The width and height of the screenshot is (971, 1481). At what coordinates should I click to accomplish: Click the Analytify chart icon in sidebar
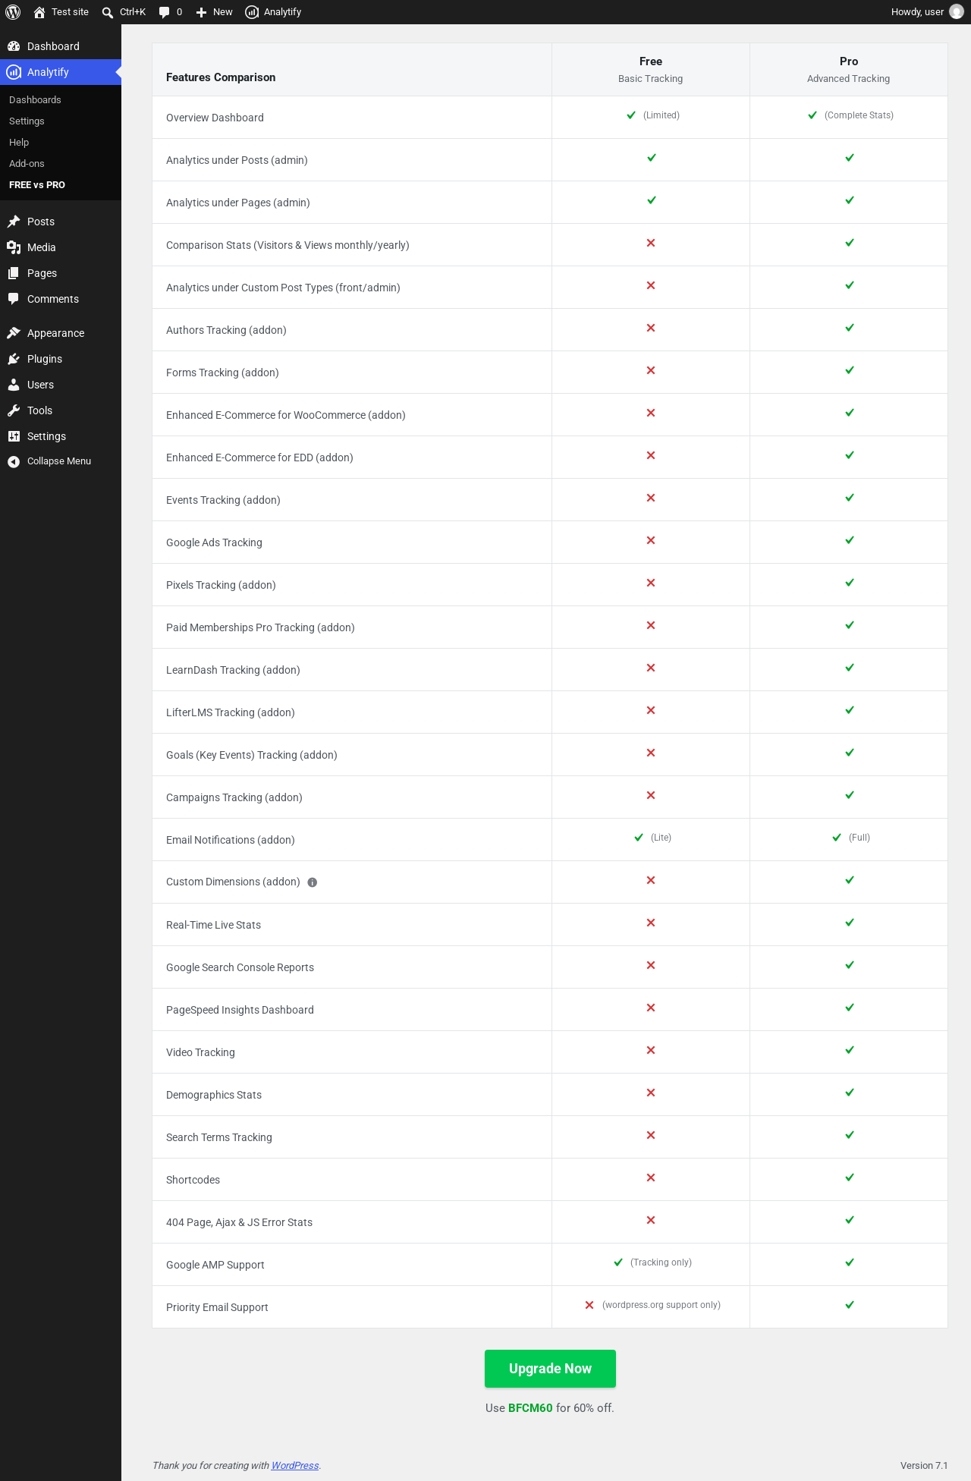14,72
